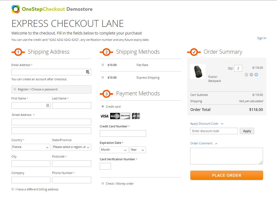Increase quantity with the plus icon

click(256, 75)
